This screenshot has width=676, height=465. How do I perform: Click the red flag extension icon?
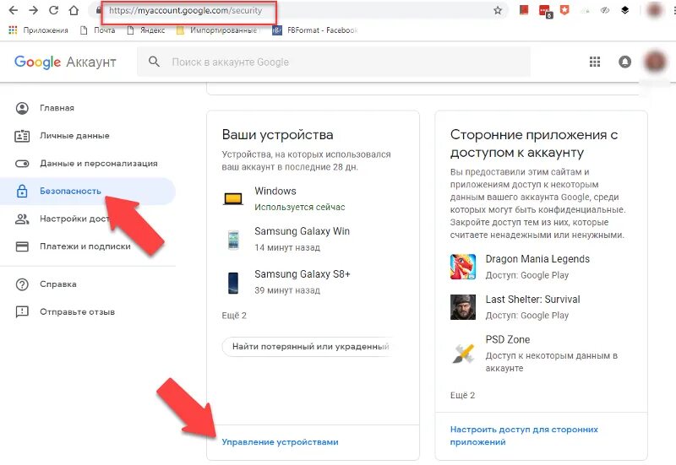coord(524,10)
